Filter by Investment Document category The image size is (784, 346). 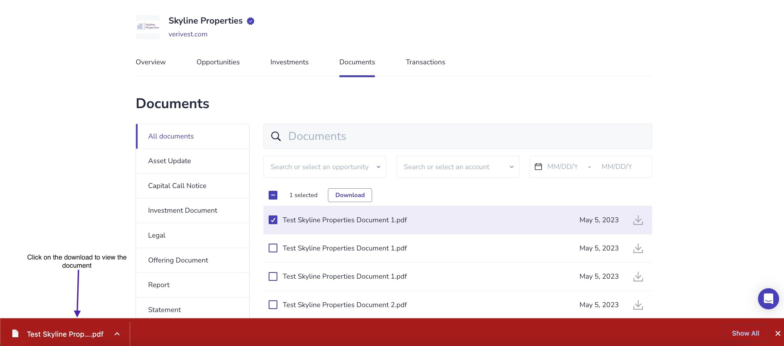(x=193, y=211)
